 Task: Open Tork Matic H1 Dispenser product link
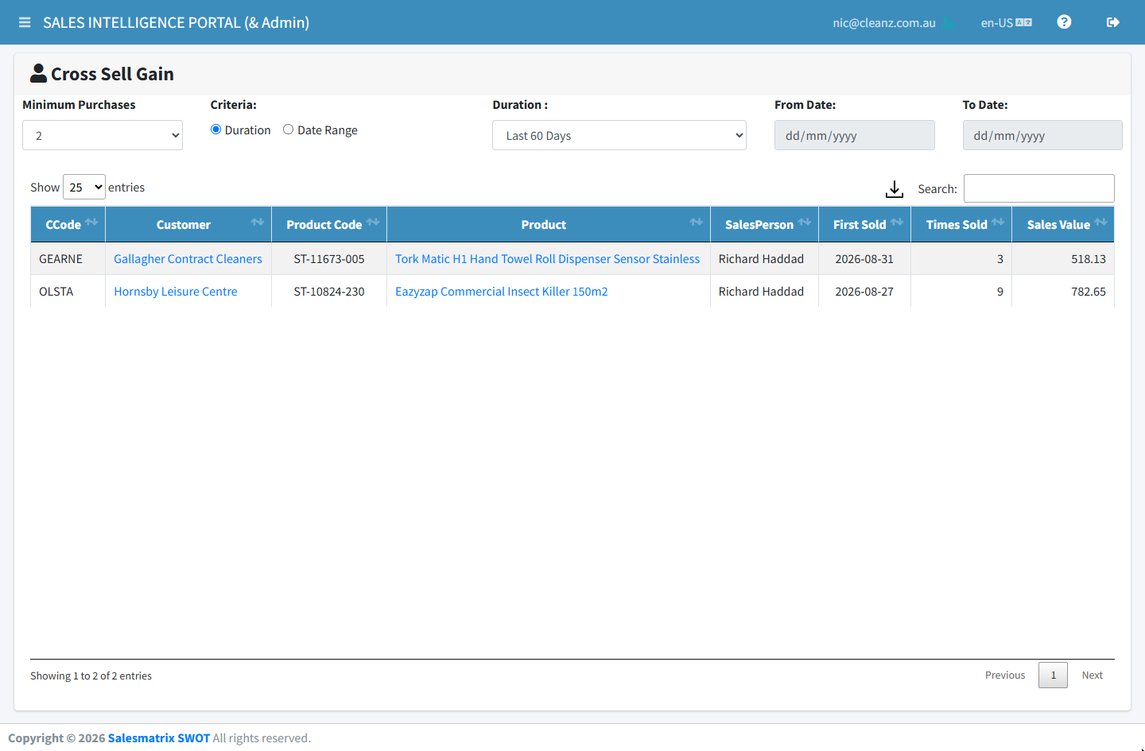(547, 259)
